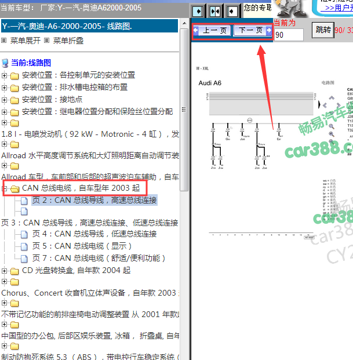Click the tree panel scrollbar up arrow

[184, 23]
